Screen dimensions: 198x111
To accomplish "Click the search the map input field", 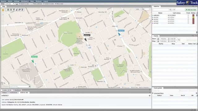I will point(19,86).
